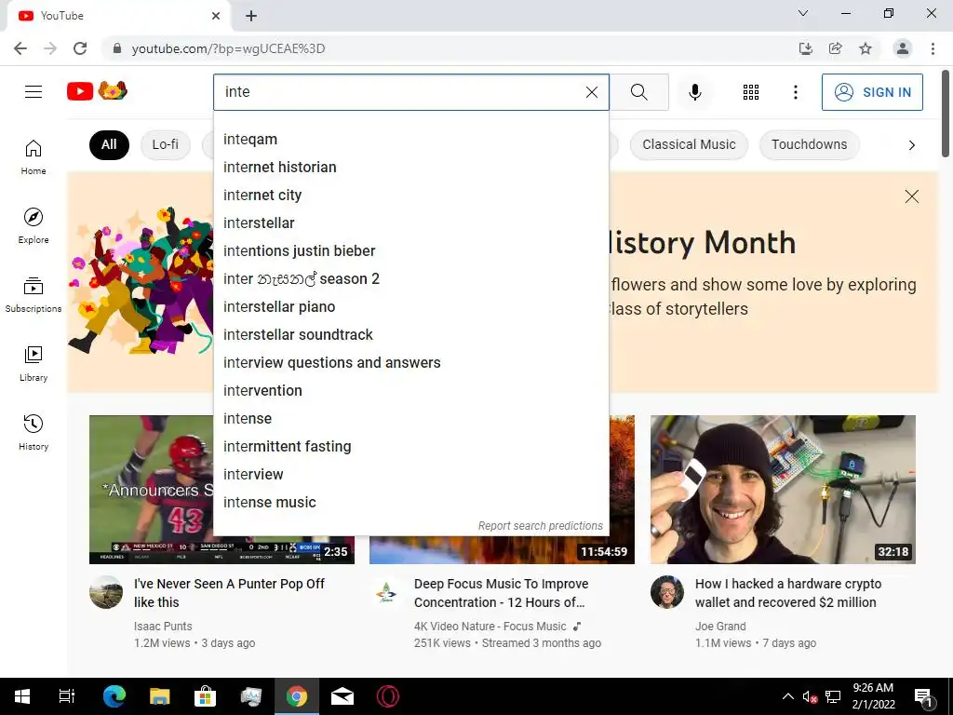Choose suggestion 'intense'
Image resolution: width=953 pixels, height=715 pixels.
410,419
